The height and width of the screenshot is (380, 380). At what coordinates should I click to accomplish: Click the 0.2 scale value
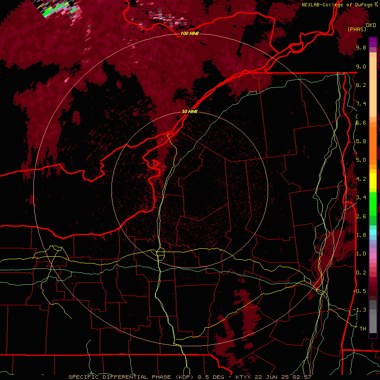coord(361,272)
